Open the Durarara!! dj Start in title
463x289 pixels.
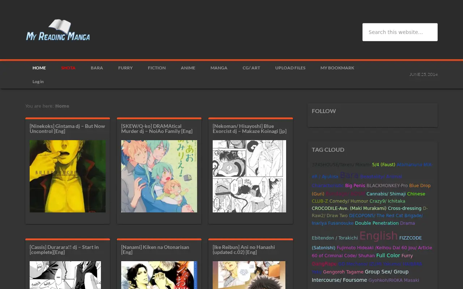tap(64, 250)
